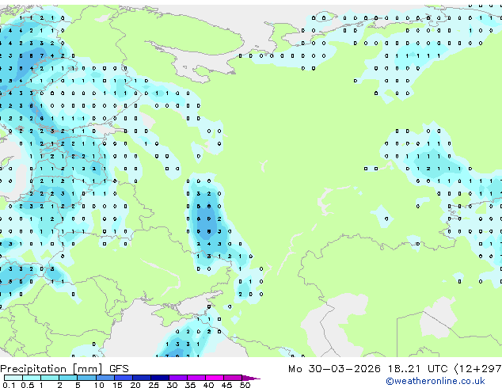Click the "Mo 30-03-2026" date text

[334, 369]
